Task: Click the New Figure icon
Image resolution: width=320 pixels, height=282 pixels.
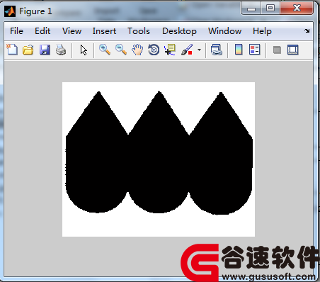Action: click(12, 50)
